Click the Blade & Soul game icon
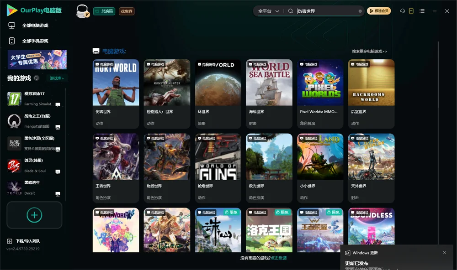 (14, 166)
